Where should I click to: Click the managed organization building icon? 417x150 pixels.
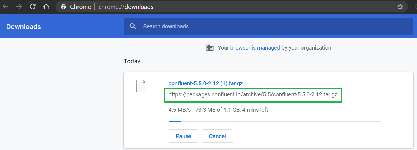(210, 48)
